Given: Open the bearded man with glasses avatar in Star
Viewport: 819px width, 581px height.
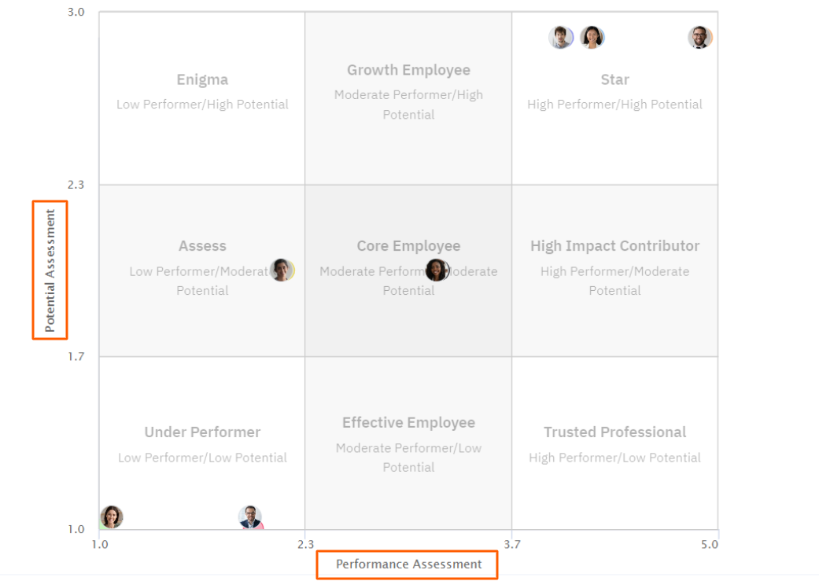Looking at the screenshot, I should (x=699, y=37).
